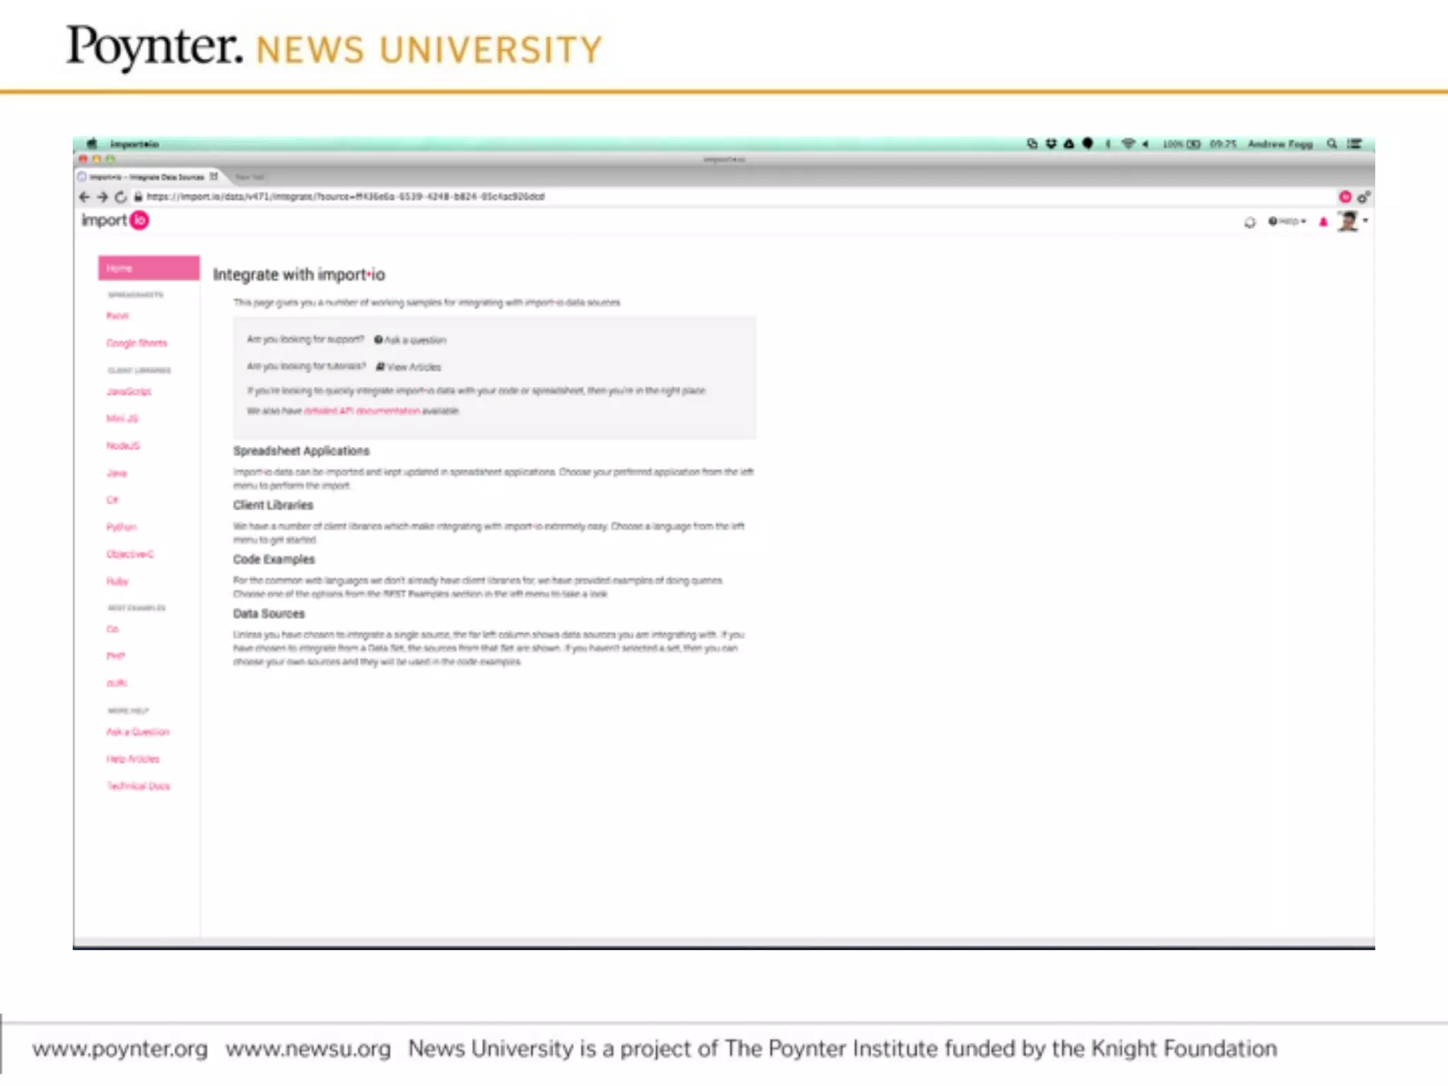Open the pink notifications bell

pos(1324,222)
